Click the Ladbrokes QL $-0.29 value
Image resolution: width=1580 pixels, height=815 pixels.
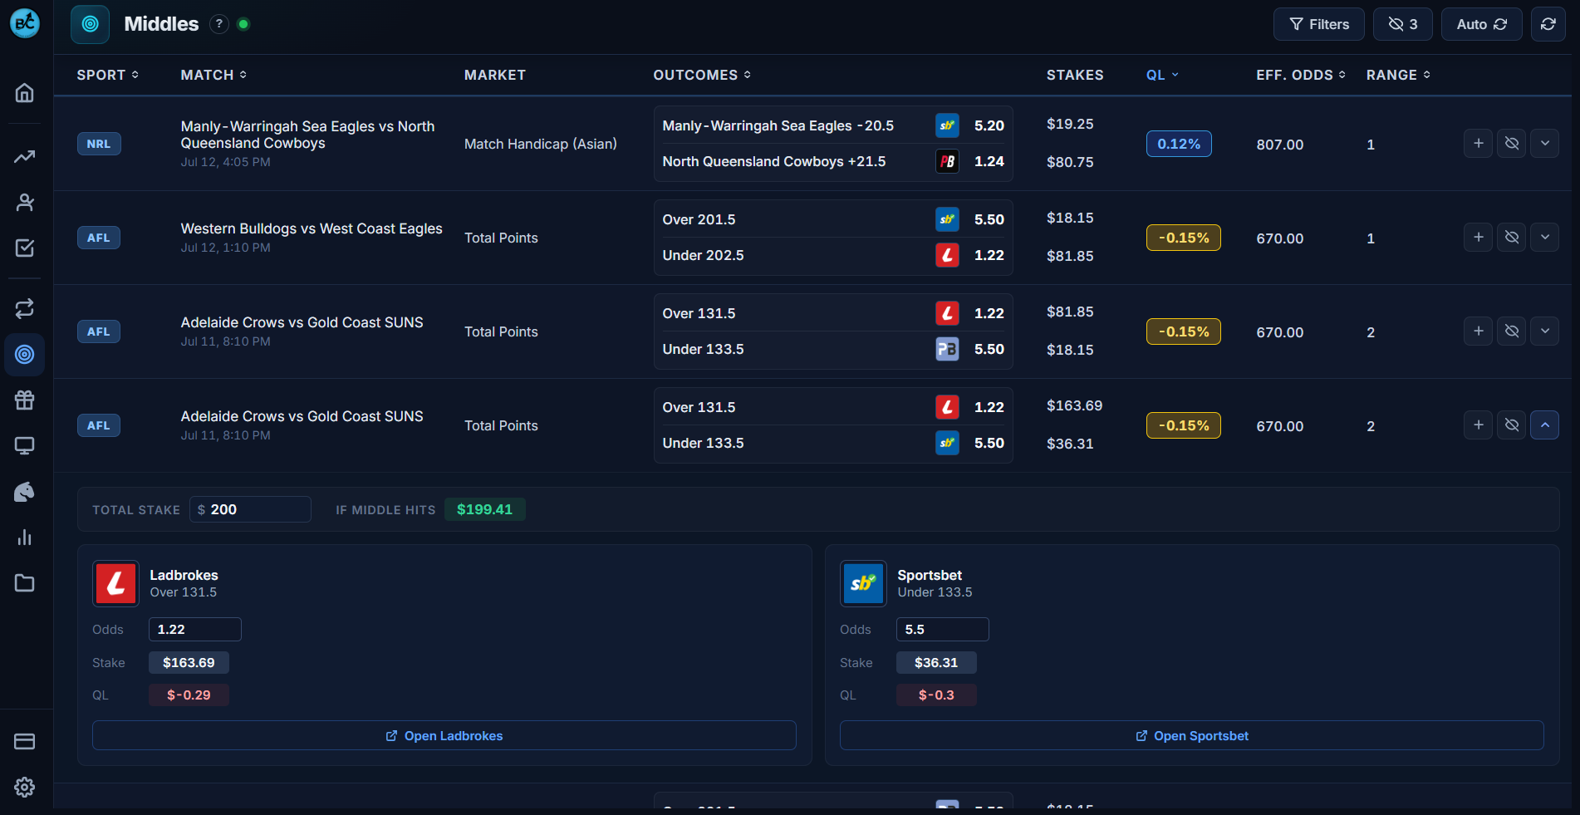[x=189, y=695]
